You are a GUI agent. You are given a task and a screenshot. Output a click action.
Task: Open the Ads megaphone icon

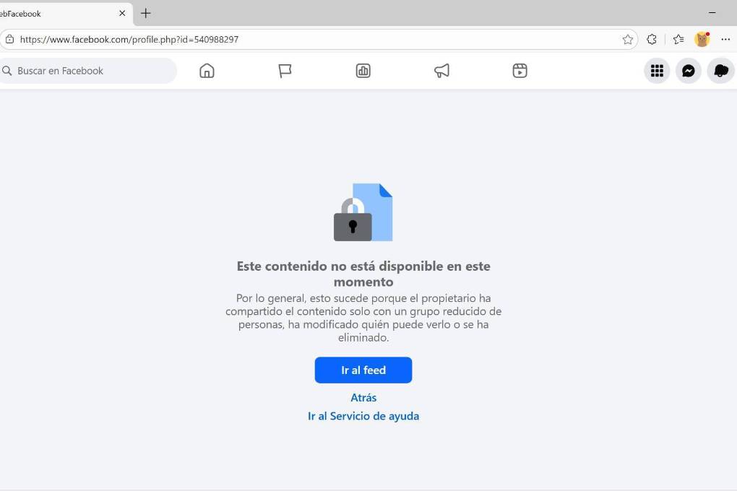pyautogui.click(x=441, y=71)
